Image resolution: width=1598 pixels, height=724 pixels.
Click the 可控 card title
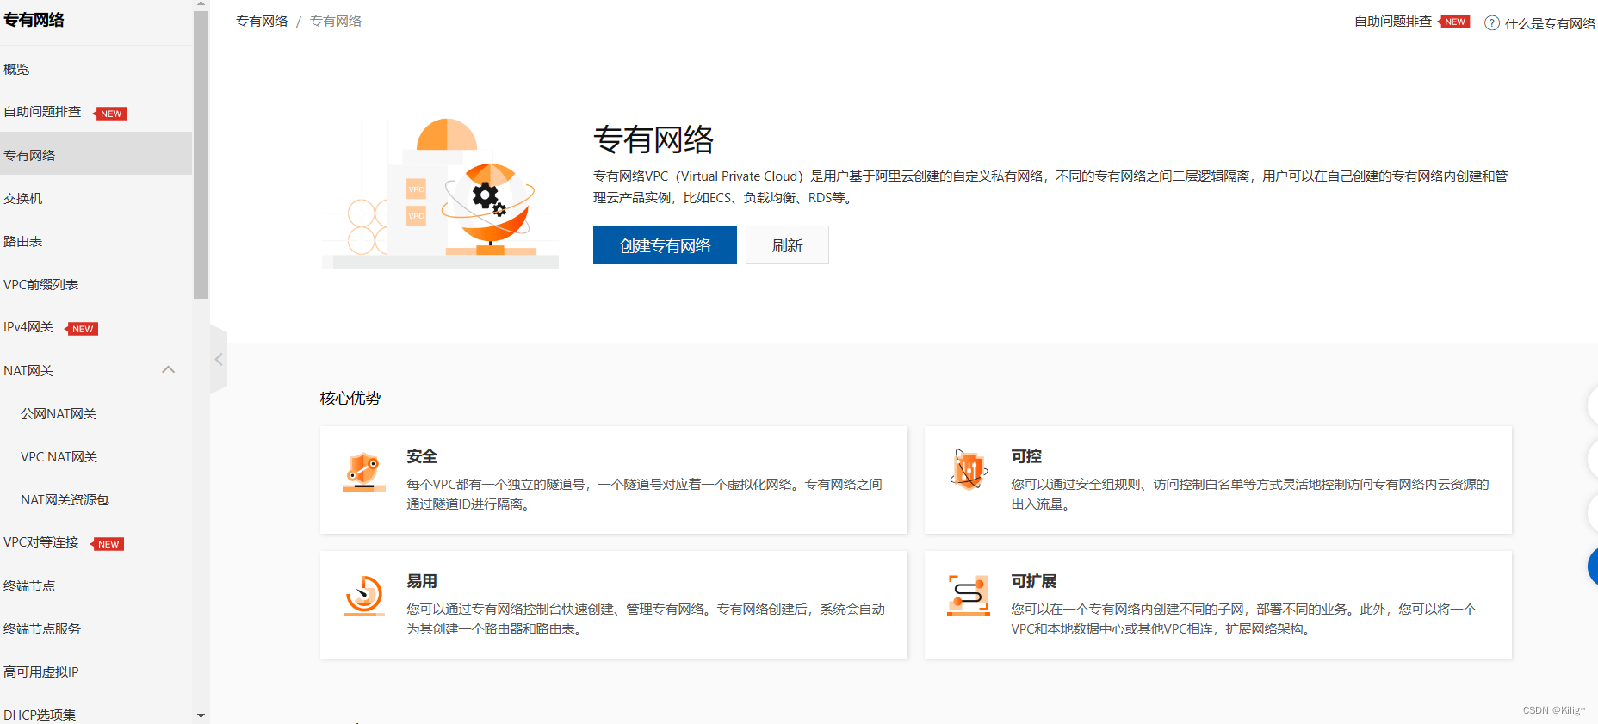pos(1026,456)
